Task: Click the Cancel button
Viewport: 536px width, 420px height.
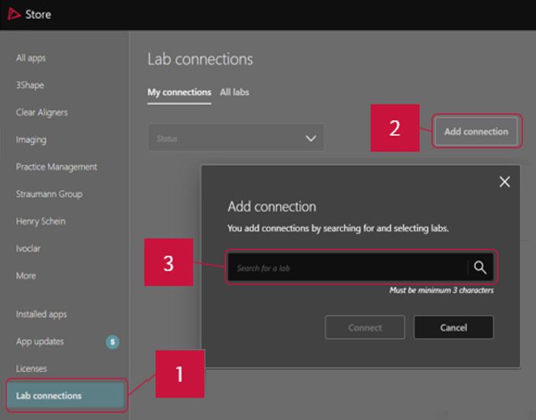Action: 454,327
